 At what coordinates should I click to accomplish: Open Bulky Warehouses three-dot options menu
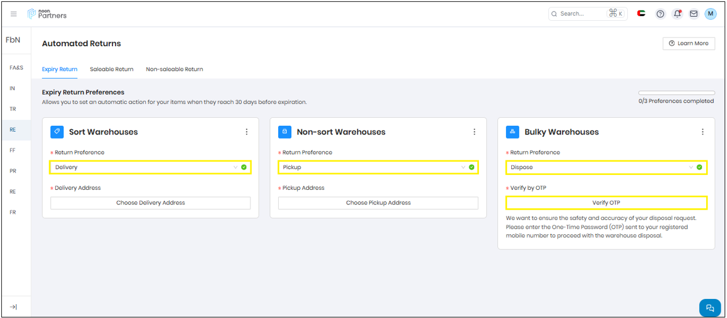pos(702,132)
